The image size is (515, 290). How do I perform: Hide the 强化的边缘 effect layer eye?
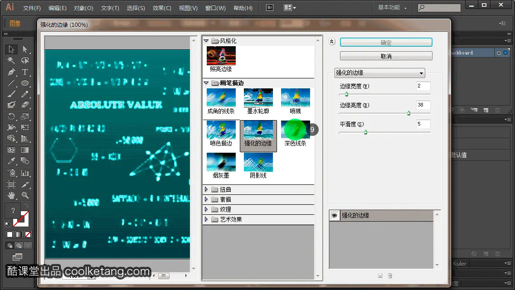[335, 215]
